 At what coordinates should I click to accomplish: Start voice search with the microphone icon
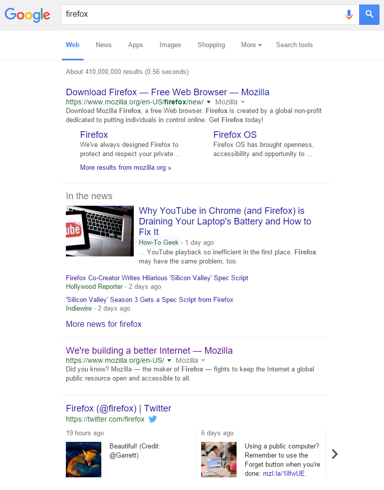click(349, 14)
